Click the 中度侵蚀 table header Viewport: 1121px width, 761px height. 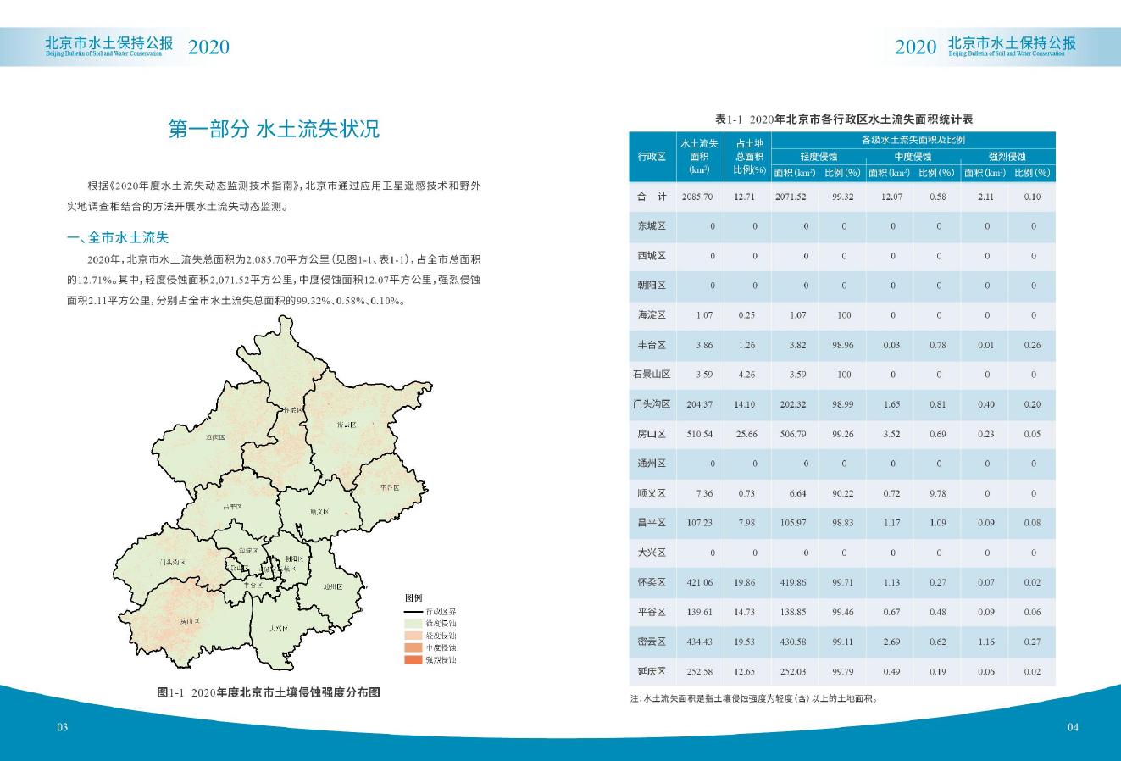pyautogui.click(x=913, y=157)
